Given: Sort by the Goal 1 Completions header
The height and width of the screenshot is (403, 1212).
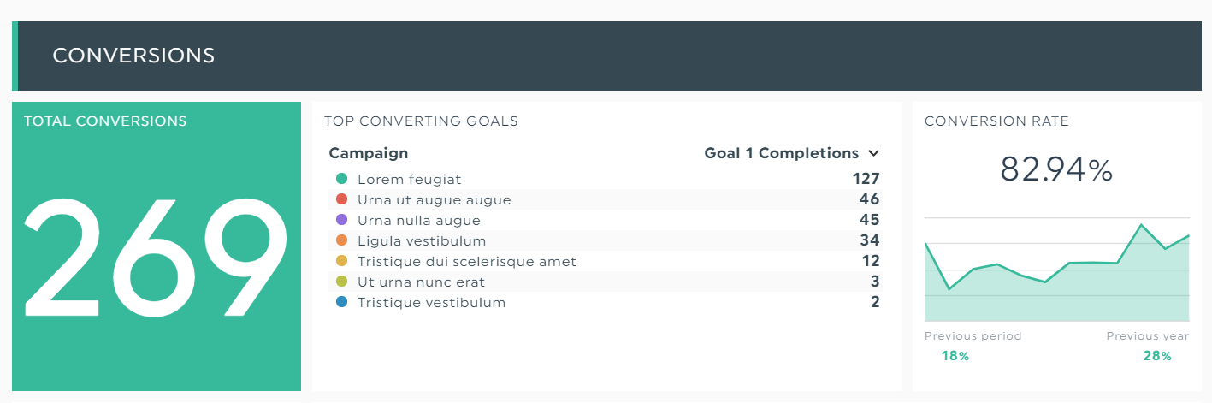Looking at the screenshot, I should 781,153.
